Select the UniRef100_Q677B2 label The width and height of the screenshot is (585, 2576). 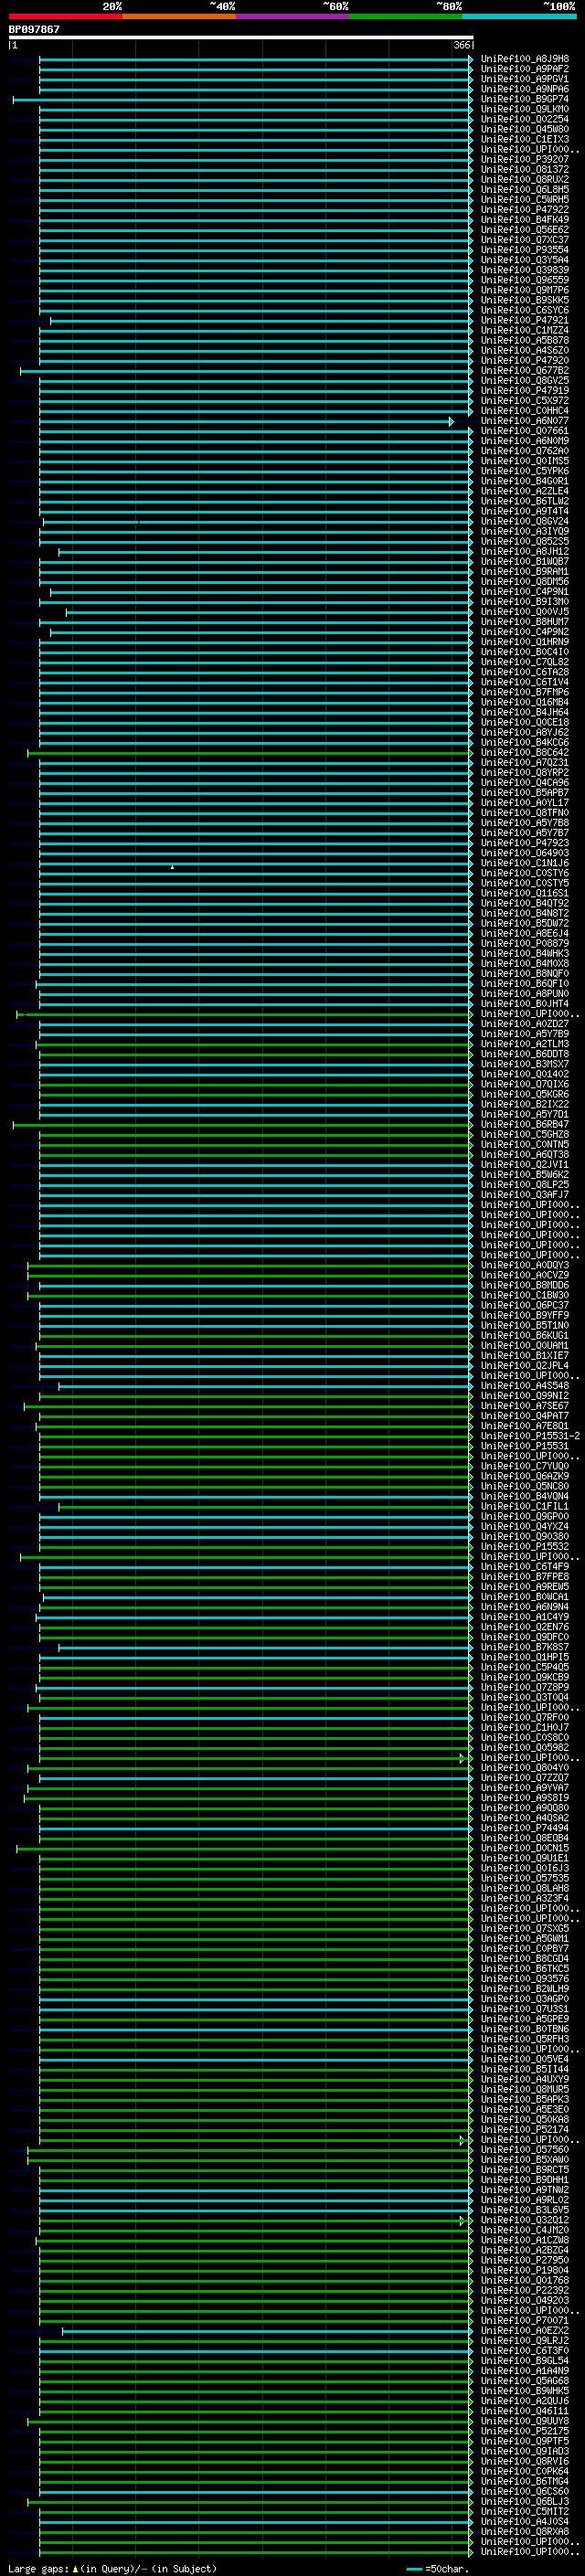click(x=525, y=370)
